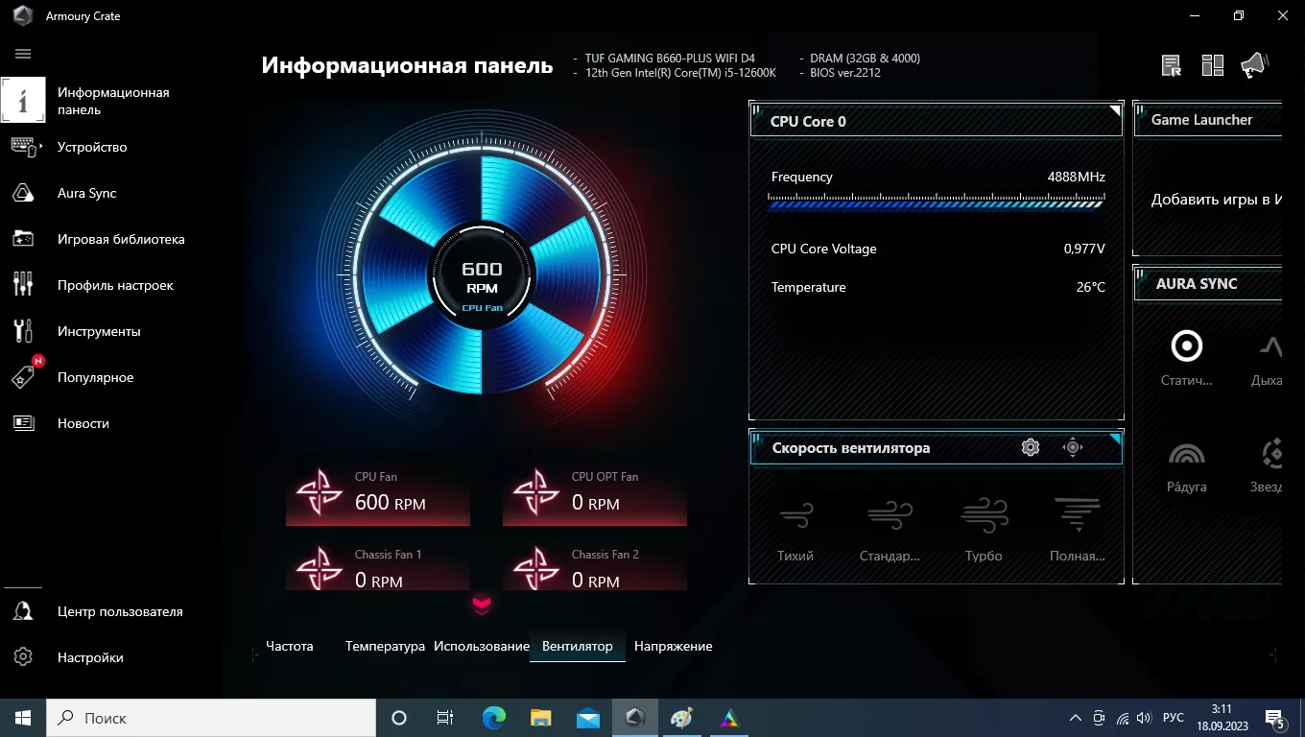Click the report icon in the header
Screen dimensions: 1305x737
[x=1172, y=65]
